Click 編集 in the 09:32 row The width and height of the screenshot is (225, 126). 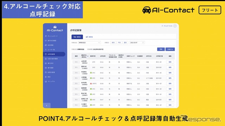pyautogui.click(x=170, y=73)
